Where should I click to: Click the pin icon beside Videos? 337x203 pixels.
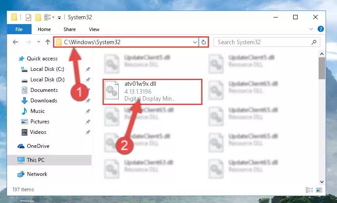pos(88,132)
